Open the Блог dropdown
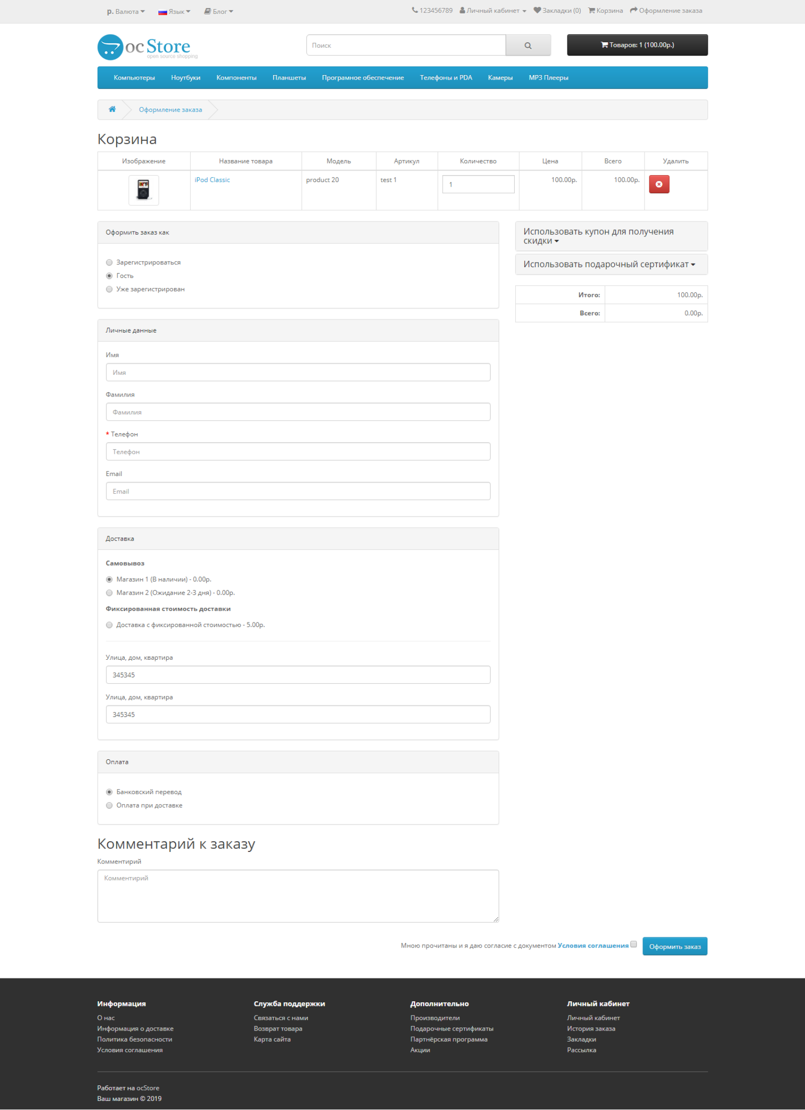 [x=218, y=11]
